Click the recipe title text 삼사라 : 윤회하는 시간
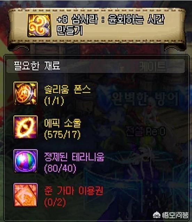Viewport: 192px width, 222px height. click(x=118, y=19)
